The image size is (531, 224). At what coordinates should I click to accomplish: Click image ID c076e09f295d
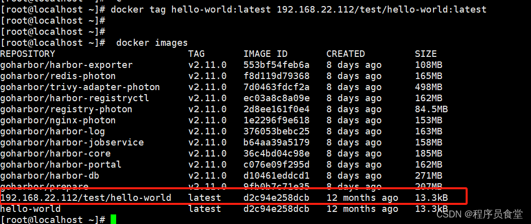pos(277,165)
